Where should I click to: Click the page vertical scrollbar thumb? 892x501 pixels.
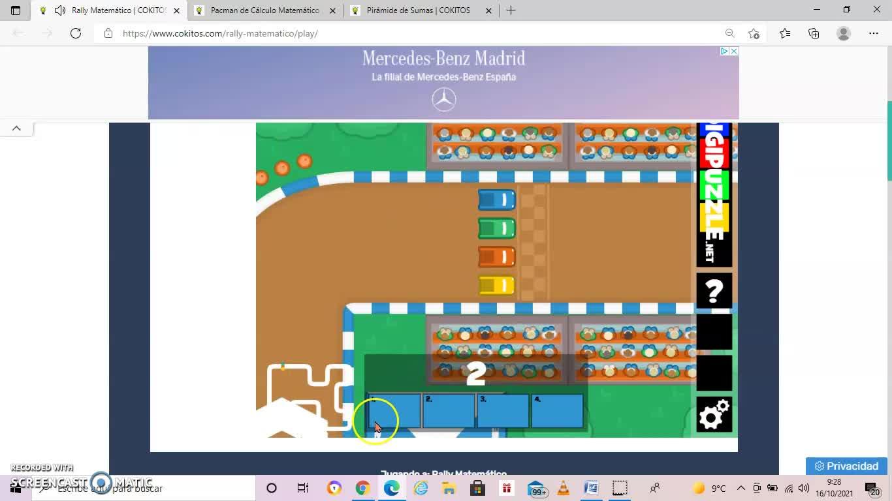tap(889, 140)
